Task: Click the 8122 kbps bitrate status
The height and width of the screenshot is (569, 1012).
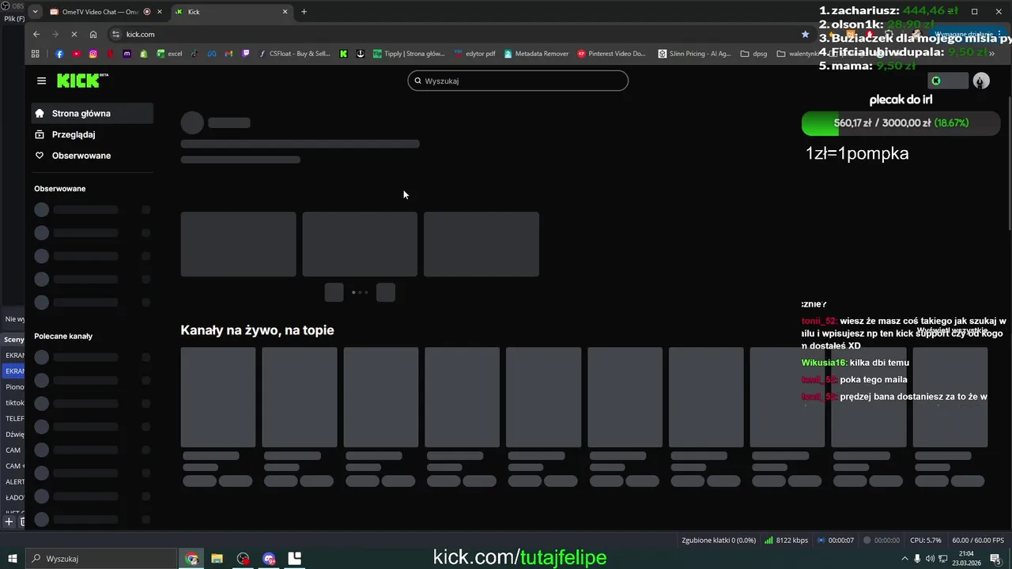Action: coord(786,541)
